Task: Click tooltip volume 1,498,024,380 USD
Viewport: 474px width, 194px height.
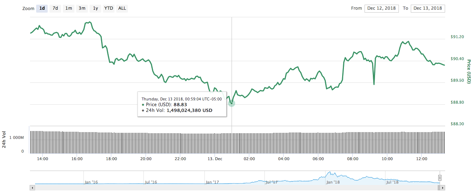Action: point(189,110)
